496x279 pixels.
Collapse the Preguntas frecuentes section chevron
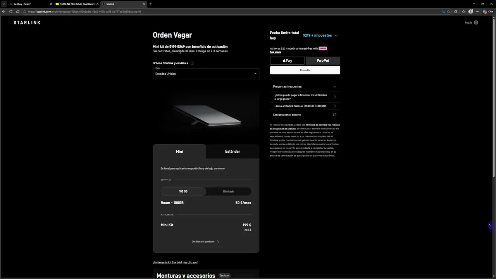[335, 87]
